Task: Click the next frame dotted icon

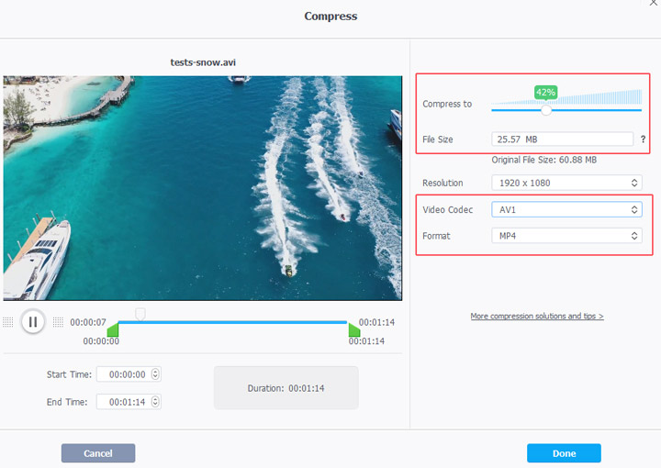Action: [58, 322]
